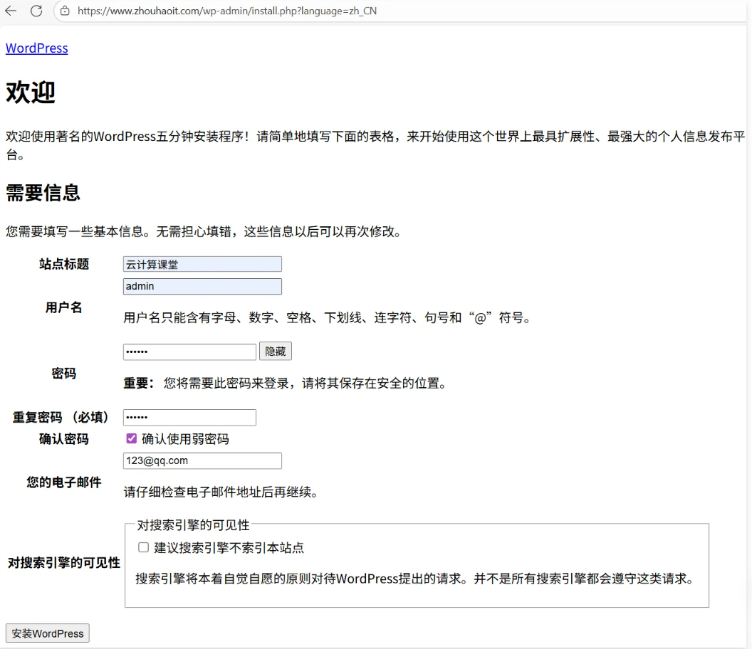752x649 pixels.
Task: Click the browser back arrow
Action: (11, 11)
